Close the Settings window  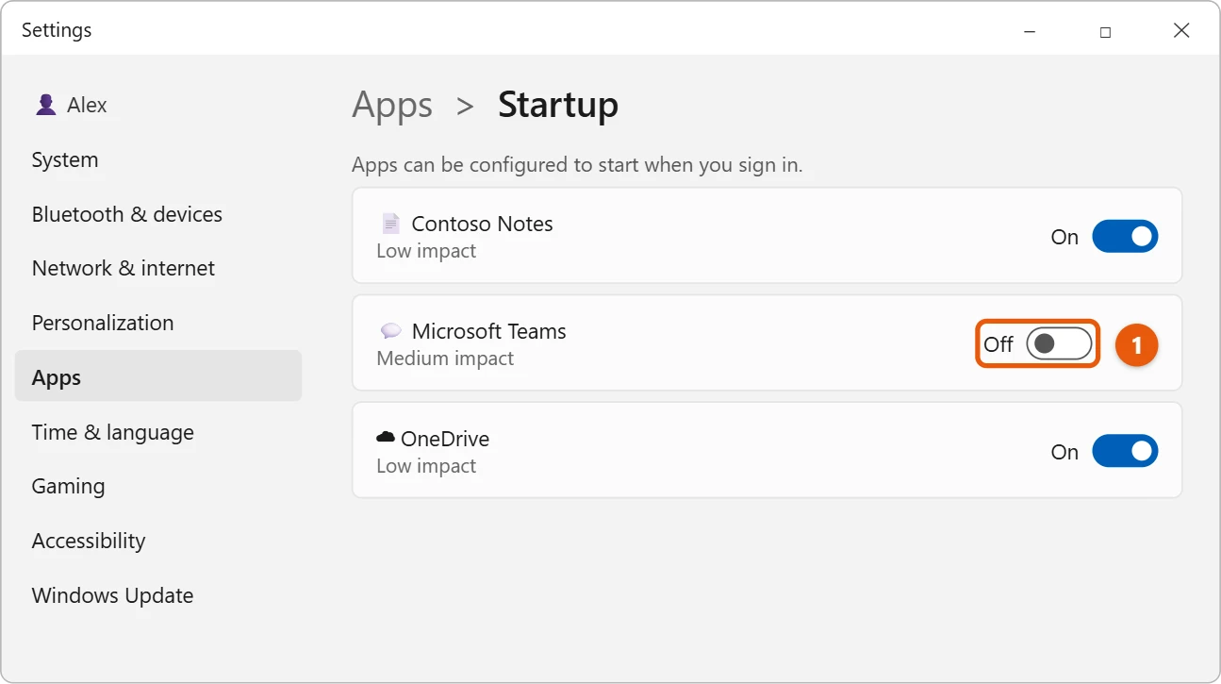tap(1181, 31)
